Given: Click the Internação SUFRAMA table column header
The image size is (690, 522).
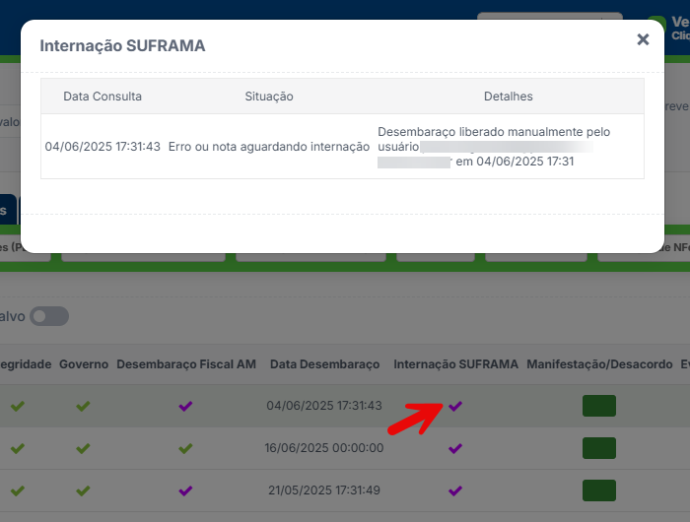Looking at the screenshot, I should tap(455, 364).
